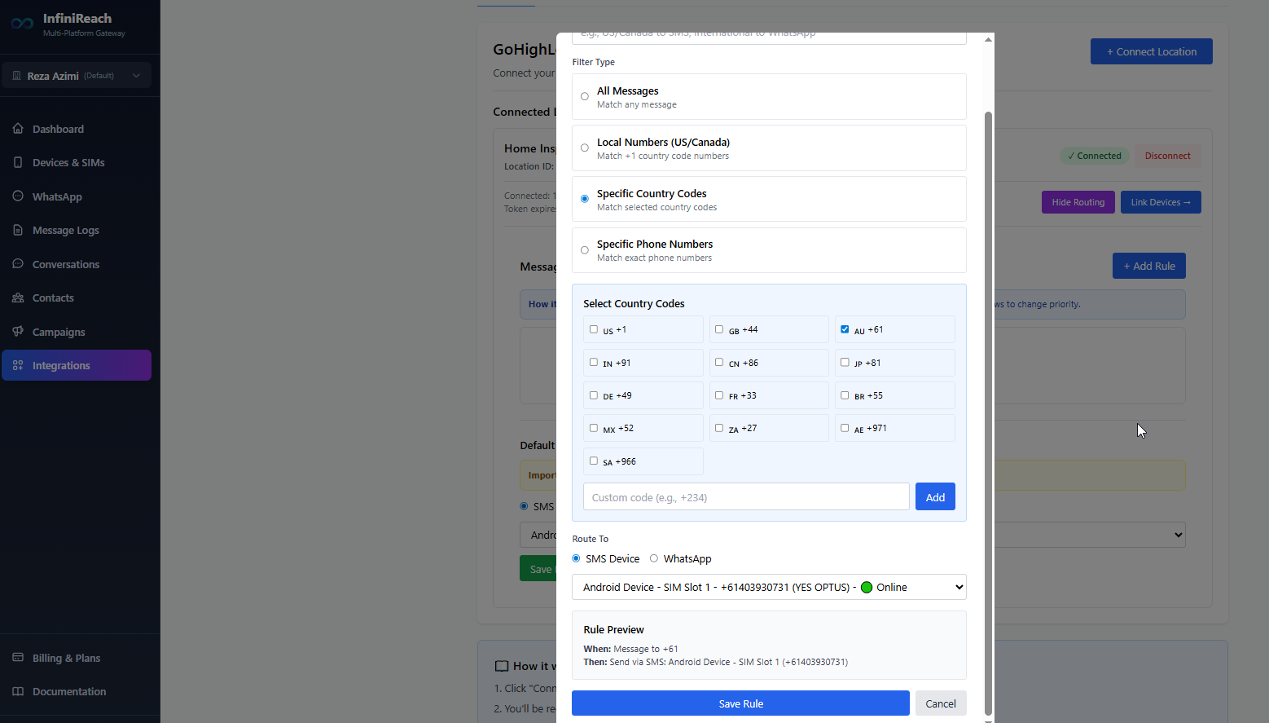This screenshot has width=1269, height=723.
Task: Click the WhatsApp icon in sidebar
Action: pos(18,196)
